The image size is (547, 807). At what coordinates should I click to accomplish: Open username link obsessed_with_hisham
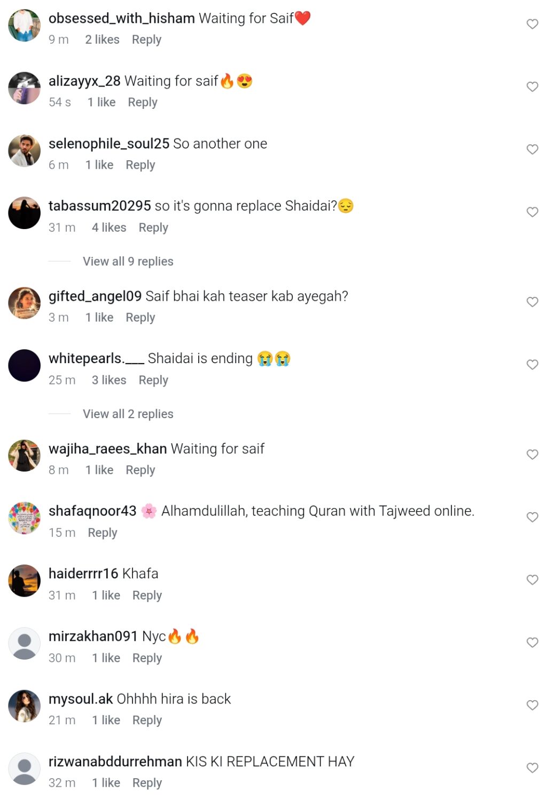tap(122, 19)
